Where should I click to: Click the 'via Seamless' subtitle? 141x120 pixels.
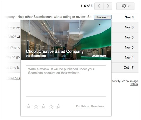click(36, 56)
